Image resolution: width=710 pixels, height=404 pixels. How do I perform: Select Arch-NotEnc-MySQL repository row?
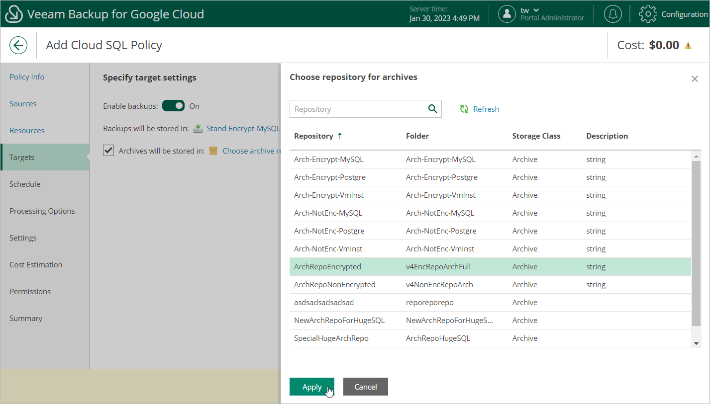click(x=490, y=213)
